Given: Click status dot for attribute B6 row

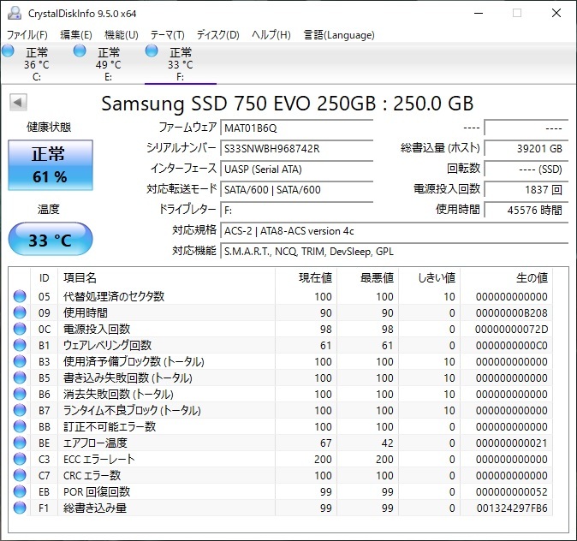Looking at the screenshot, I should click(20, 394).
